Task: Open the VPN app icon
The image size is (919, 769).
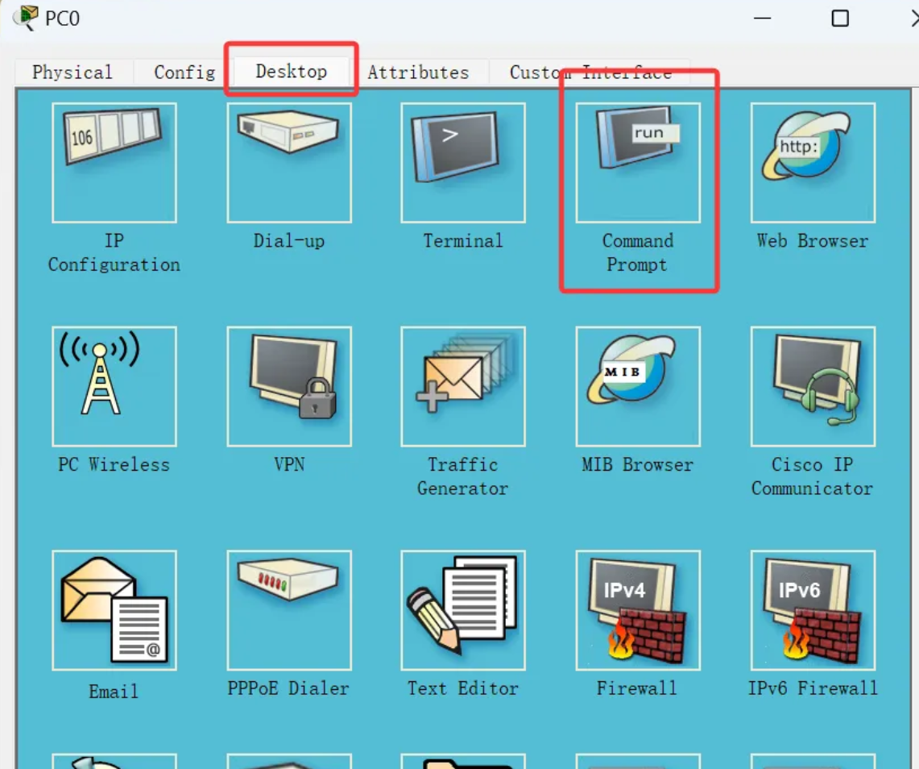Action: [x=289, y=387]
